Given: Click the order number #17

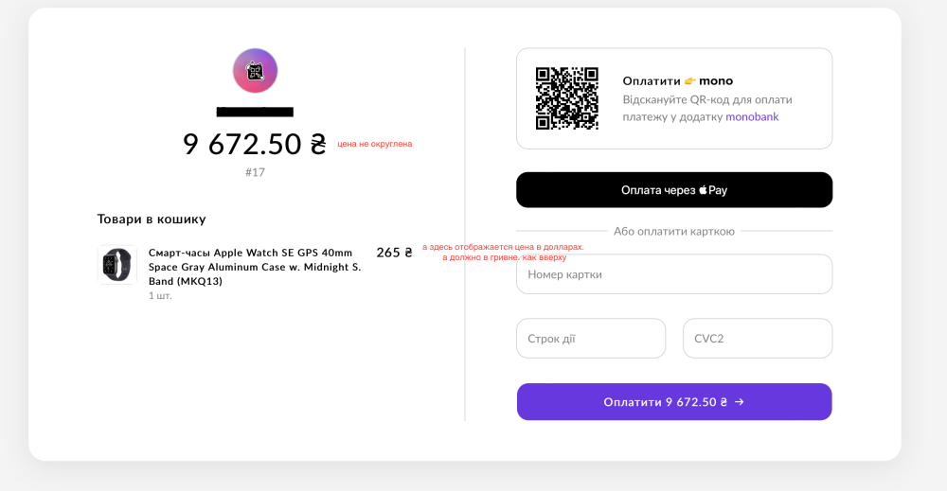Looking at the screenshot, I should click(255, 172).
